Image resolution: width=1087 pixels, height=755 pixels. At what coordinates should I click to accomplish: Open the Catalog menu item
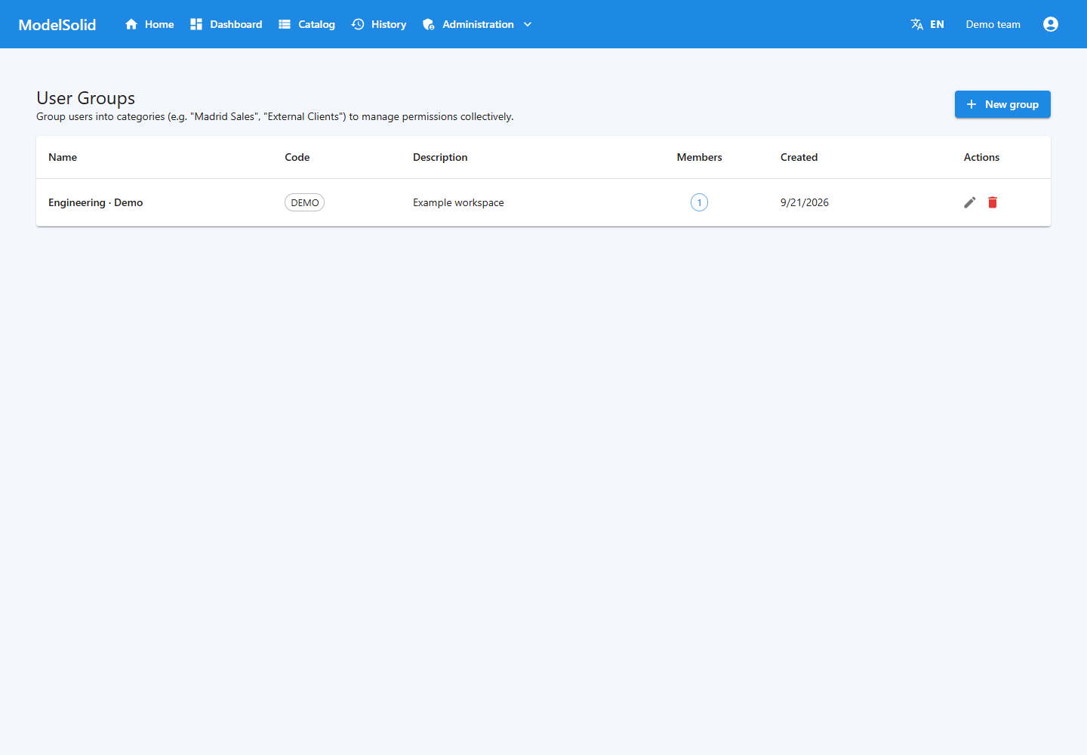coord(306,24)
